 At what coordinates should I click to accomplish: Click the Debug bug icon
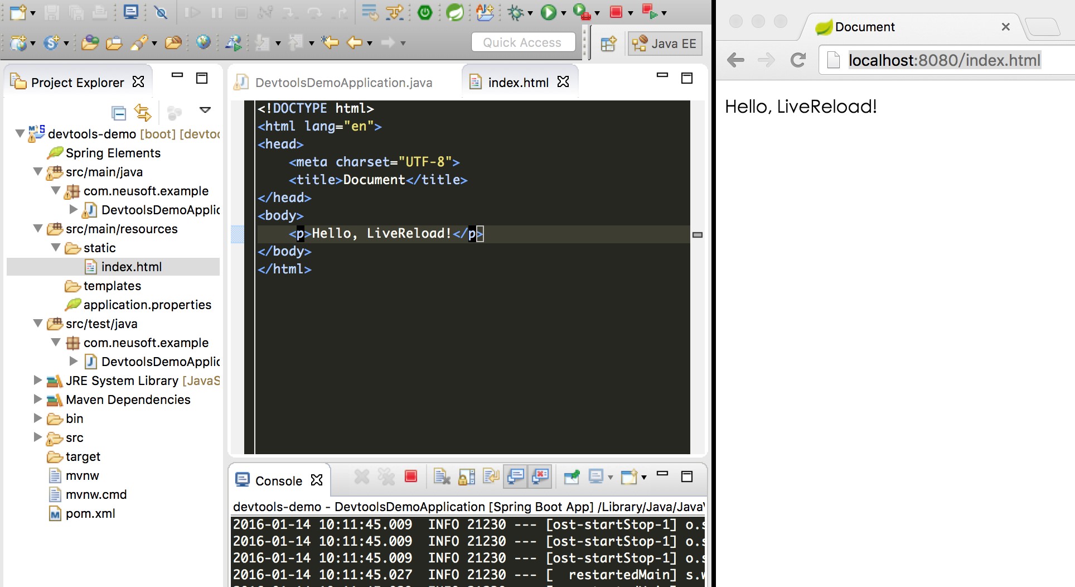click(516, 12)
